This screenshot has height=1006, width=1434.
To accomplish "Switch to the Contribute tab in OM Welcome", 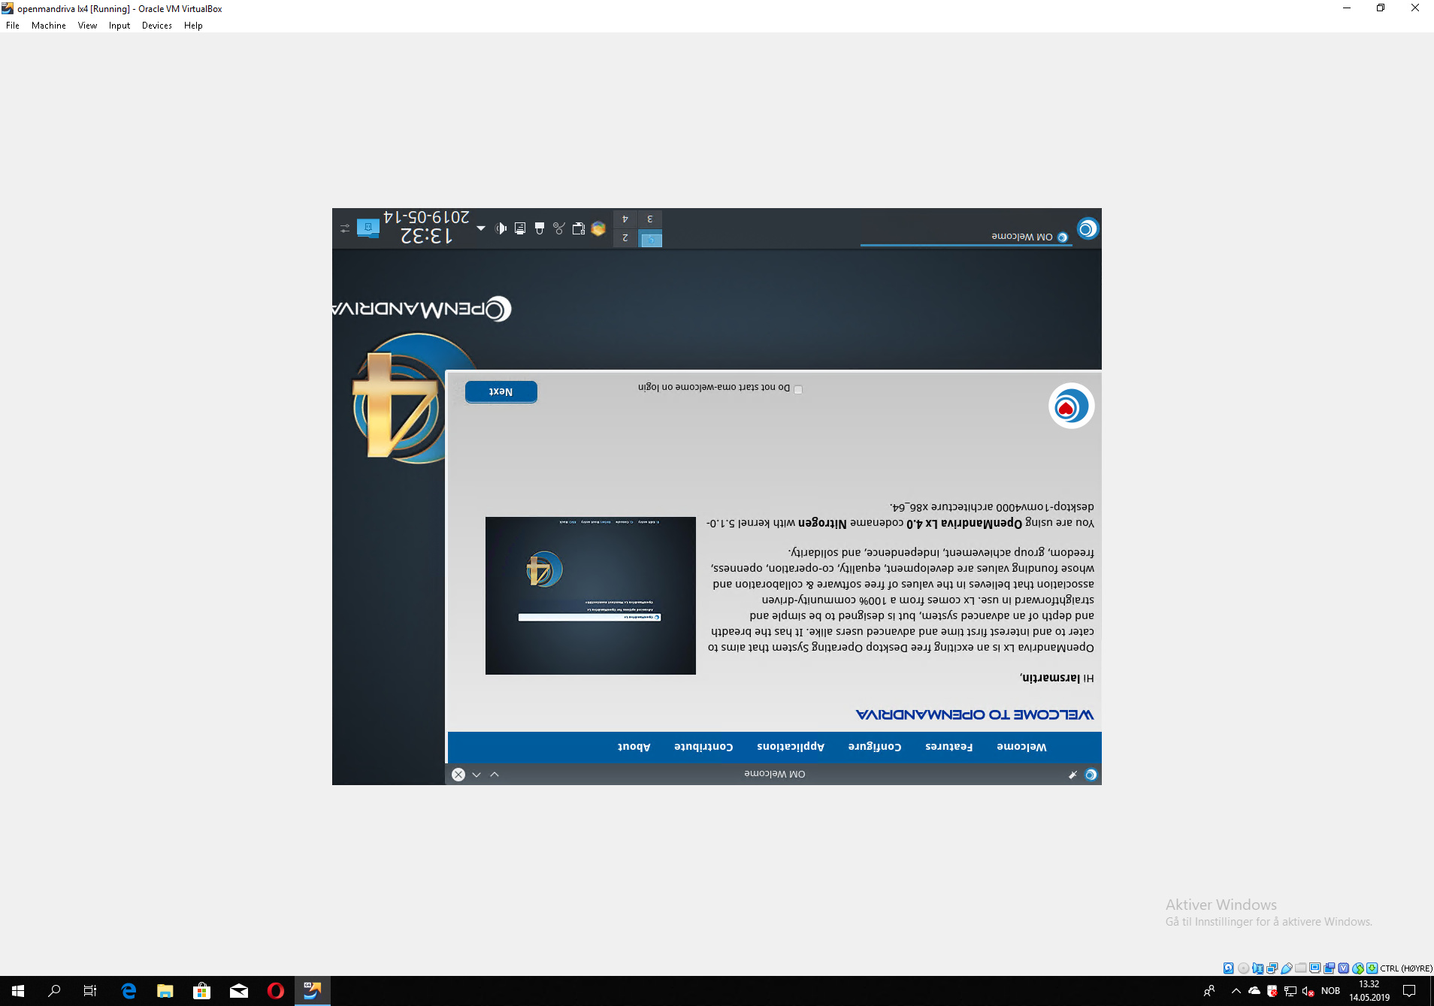I will (x=703, y=747).
